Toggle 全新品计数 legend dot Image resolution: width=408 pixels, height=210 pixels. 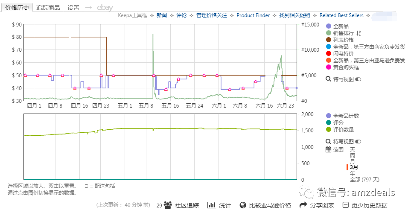click(329, 116)
